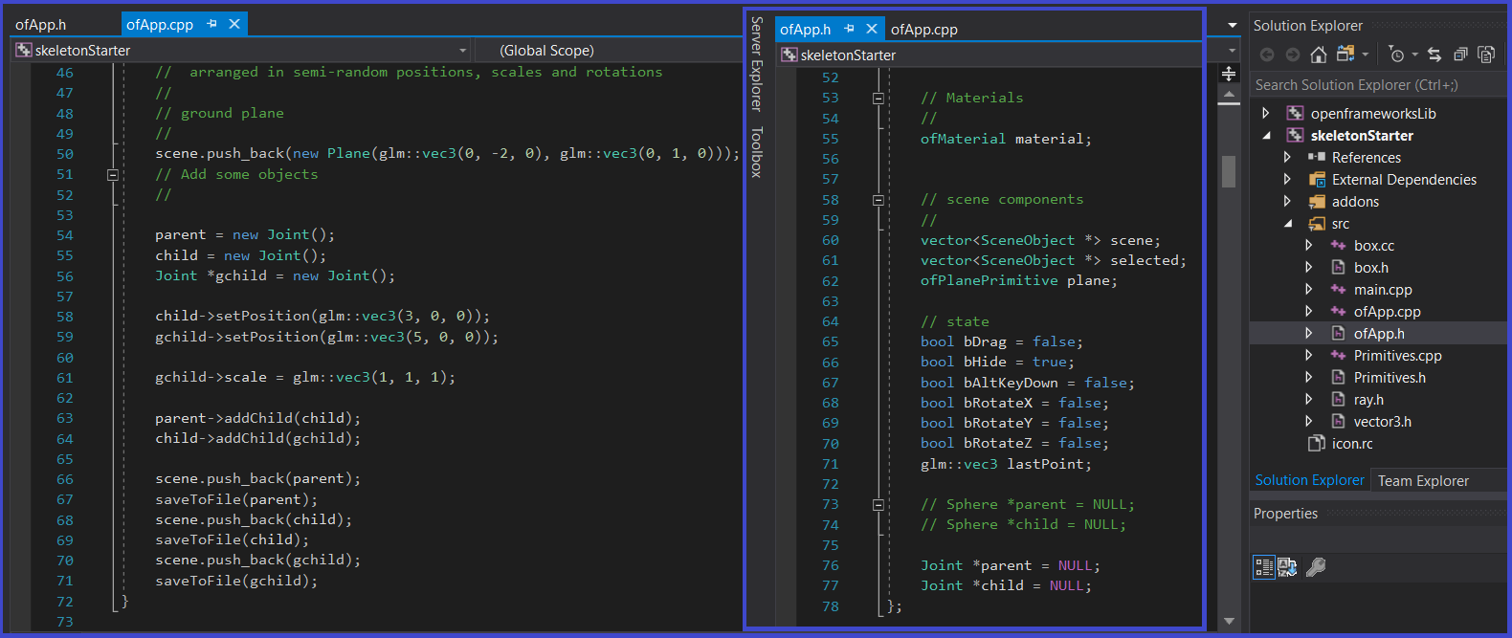
Task: Click the split editor icon above scrollbar
Action: click(1229, 74)
